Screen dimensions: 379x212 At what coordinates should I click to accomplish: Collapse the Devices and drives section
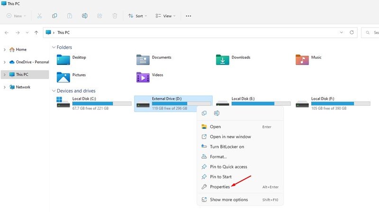53,91
